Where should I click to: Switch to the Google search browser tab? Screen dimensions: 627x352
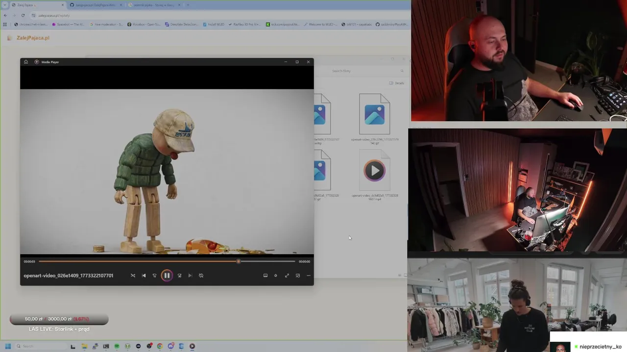click(154, 5)
